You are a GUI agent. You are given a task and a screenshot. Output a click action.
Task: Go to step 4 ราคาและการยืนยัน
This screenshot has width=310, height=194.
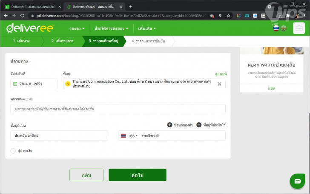click(148, 41)
